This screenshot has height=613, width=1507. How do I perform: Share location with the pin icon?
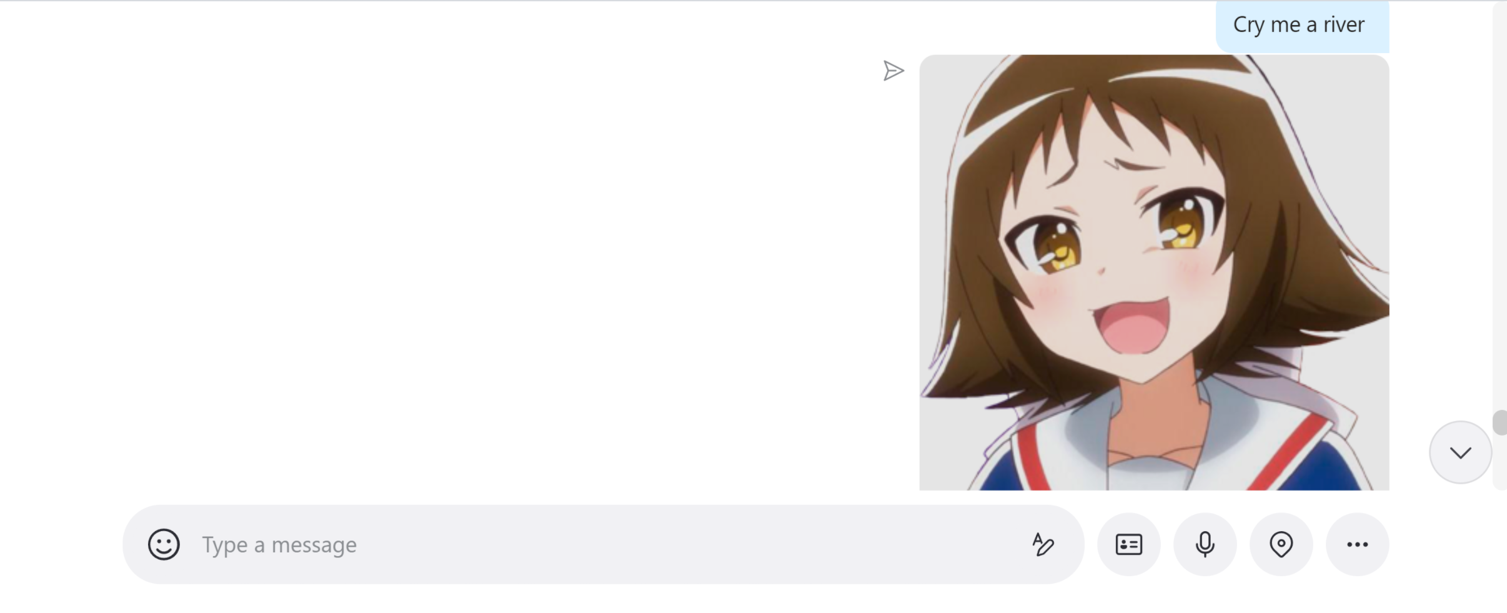coord(1281,544)
